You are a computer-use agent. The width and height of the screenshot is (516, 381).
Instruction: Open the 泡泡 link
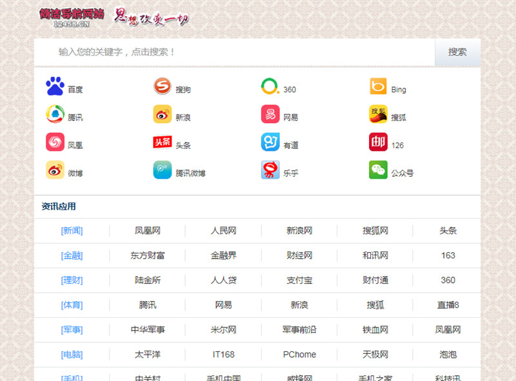(x=448, y=355)
